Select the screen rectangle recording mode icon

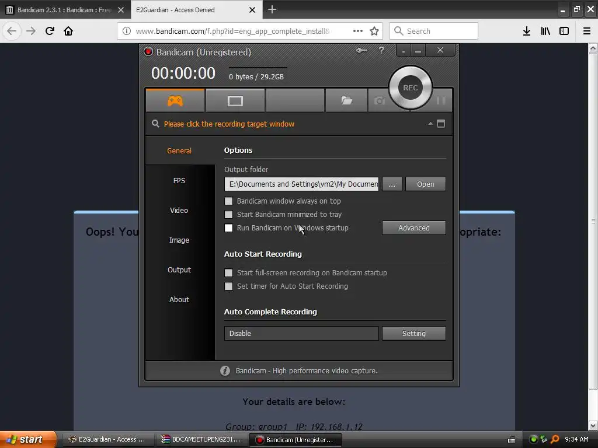pyautogui.click(x=235, y=100)
